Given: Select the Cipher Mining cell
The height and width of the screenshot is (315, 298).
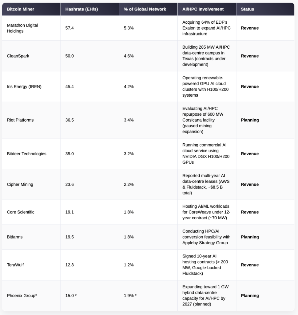Looking at the screenshot, I should 20,185.
